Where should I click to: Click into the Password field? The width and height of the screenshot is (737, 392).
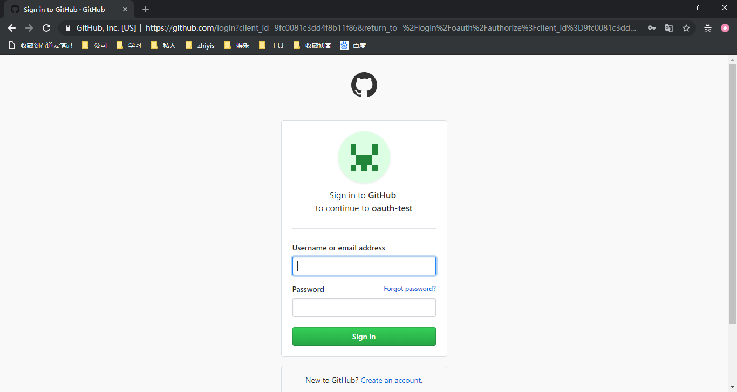[x=364, y=307]
